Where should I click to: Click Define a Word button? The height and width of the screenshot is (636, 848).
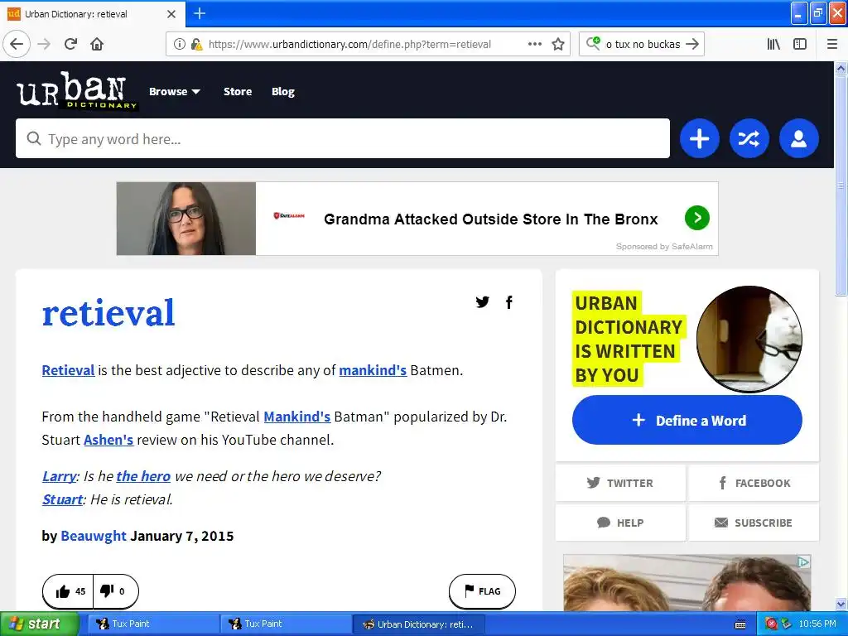pos(687,420)
